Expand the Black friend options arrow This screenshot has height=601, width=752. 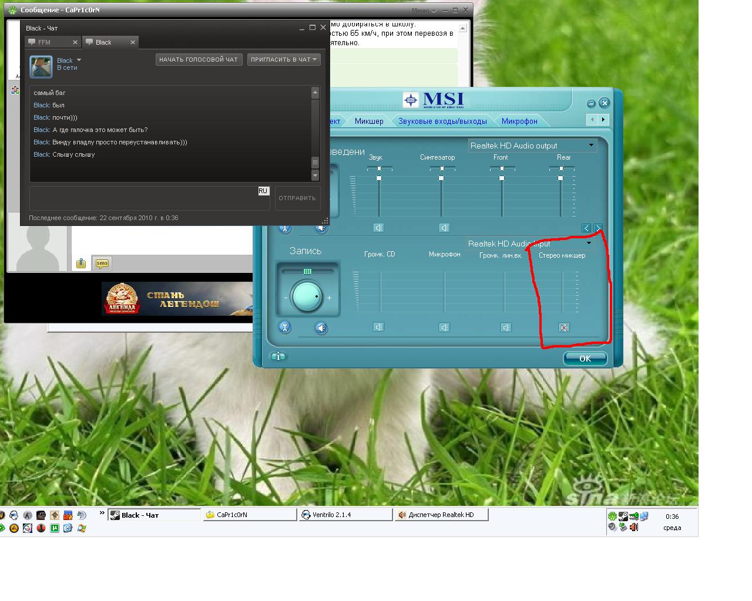79,60
